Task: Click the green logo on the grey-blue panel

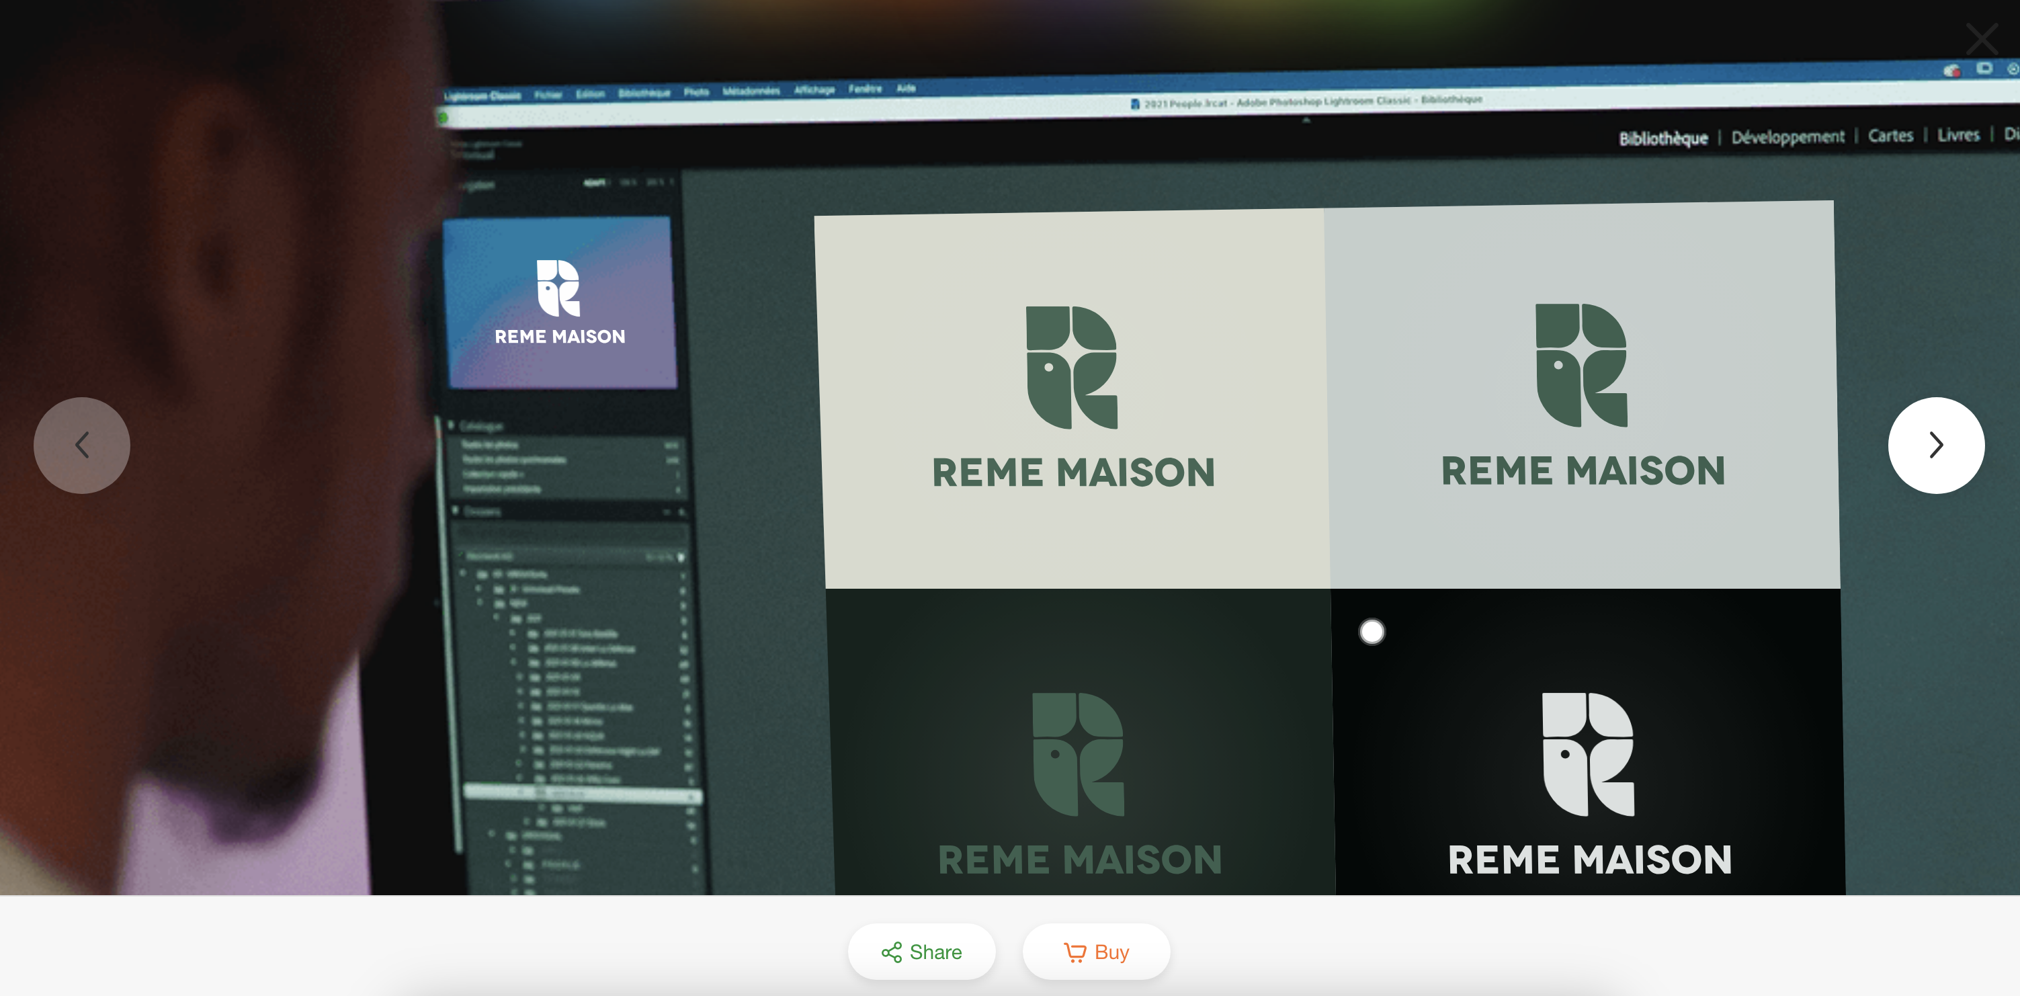Action: click(1582, 395)
